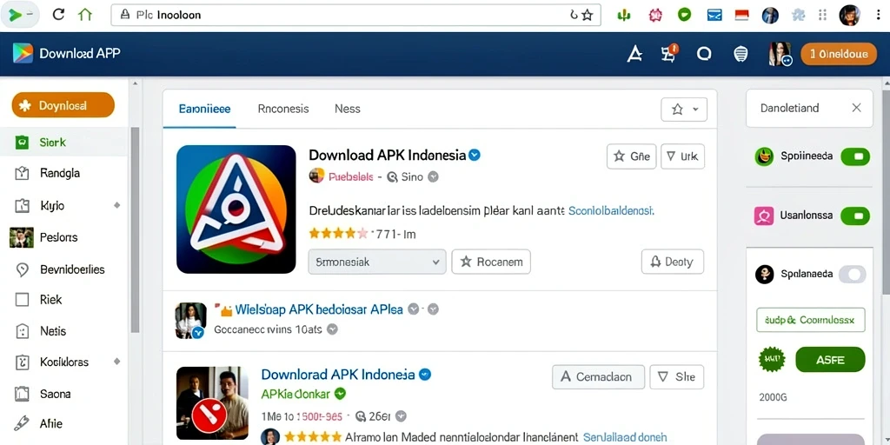Expand chevron next to Sino
Viewport: 890px width, 445px height.
433,177
